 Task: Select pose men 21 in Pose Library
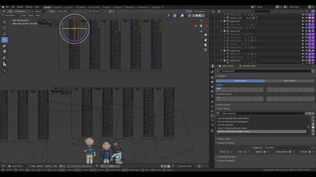[262, 128]
